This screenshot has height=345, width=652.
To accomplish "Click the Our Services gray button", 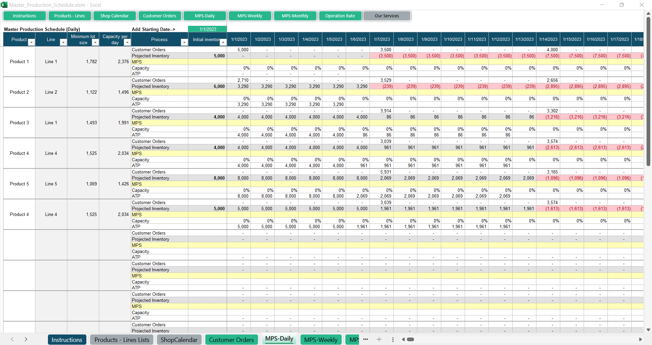I will (387, 16).
